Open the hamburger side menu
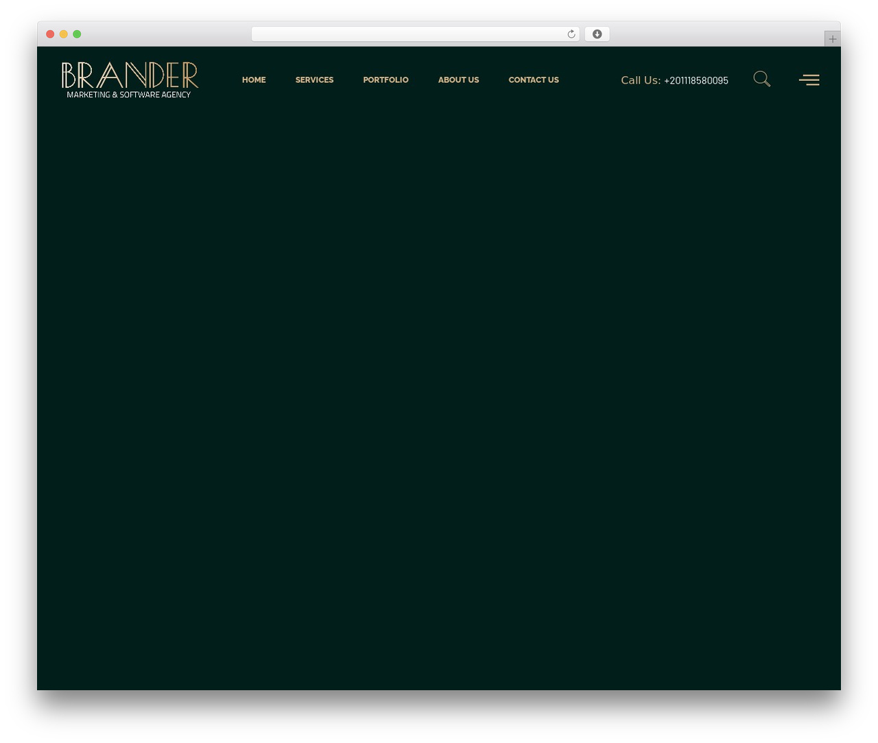Screen dimensions: 878x743 click(x=809, y=80)
